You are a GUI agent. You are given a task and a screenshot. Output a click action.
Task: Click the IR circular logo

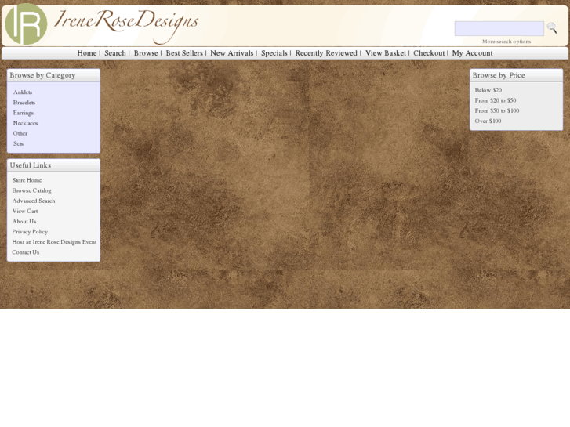[x=26, y=24]
